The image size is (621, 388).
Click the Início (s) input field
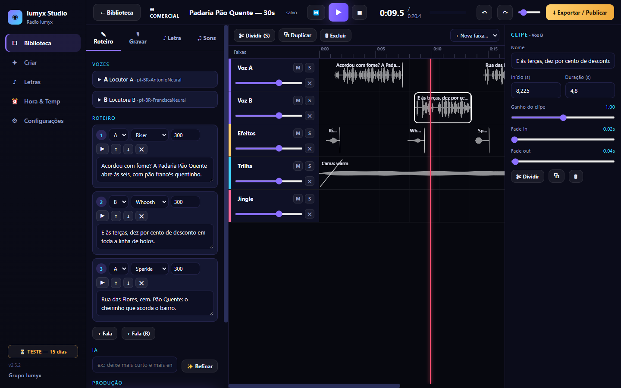(x=536, y=91)
